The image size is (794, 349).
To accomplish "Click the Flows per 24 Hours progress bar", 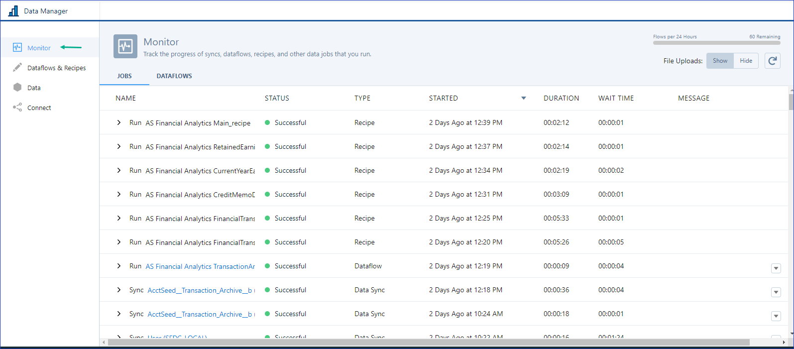I will [x=716, y=43].
